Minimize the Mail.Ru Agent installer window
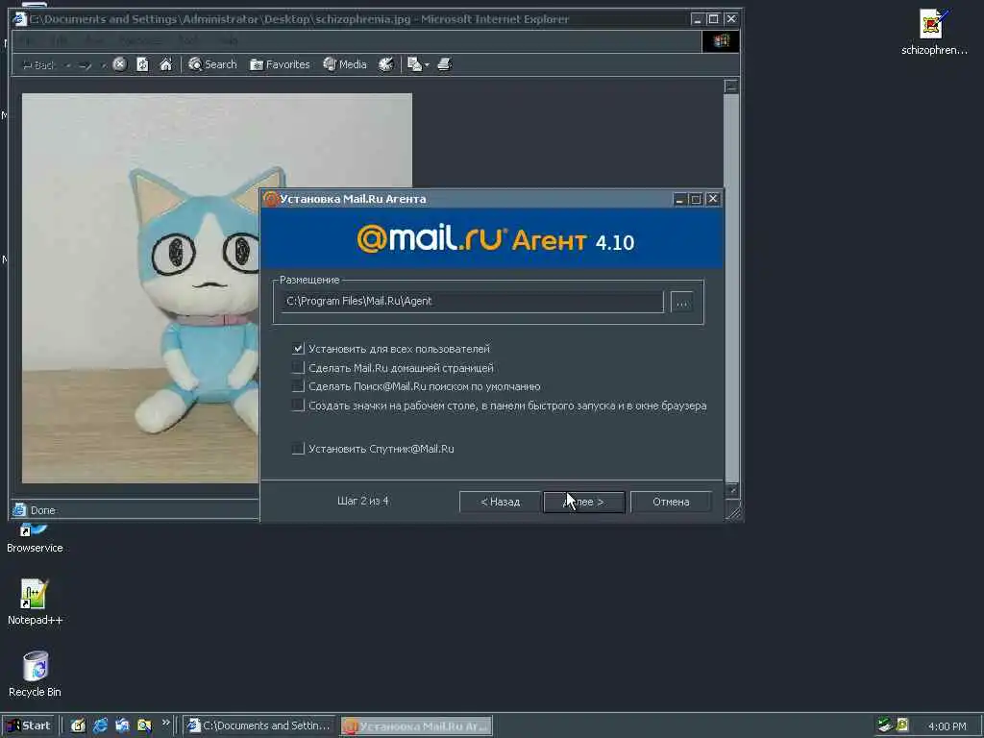Screen dimensions: 984x738 point(679,199)
